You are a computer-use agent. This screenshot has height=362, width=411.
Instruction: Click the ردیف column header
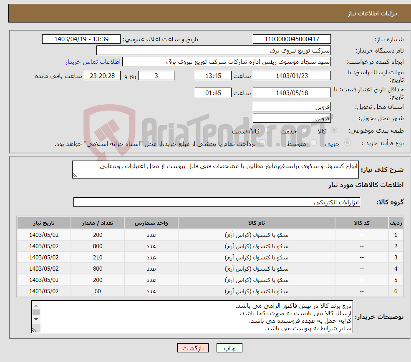tap(396, 223)
